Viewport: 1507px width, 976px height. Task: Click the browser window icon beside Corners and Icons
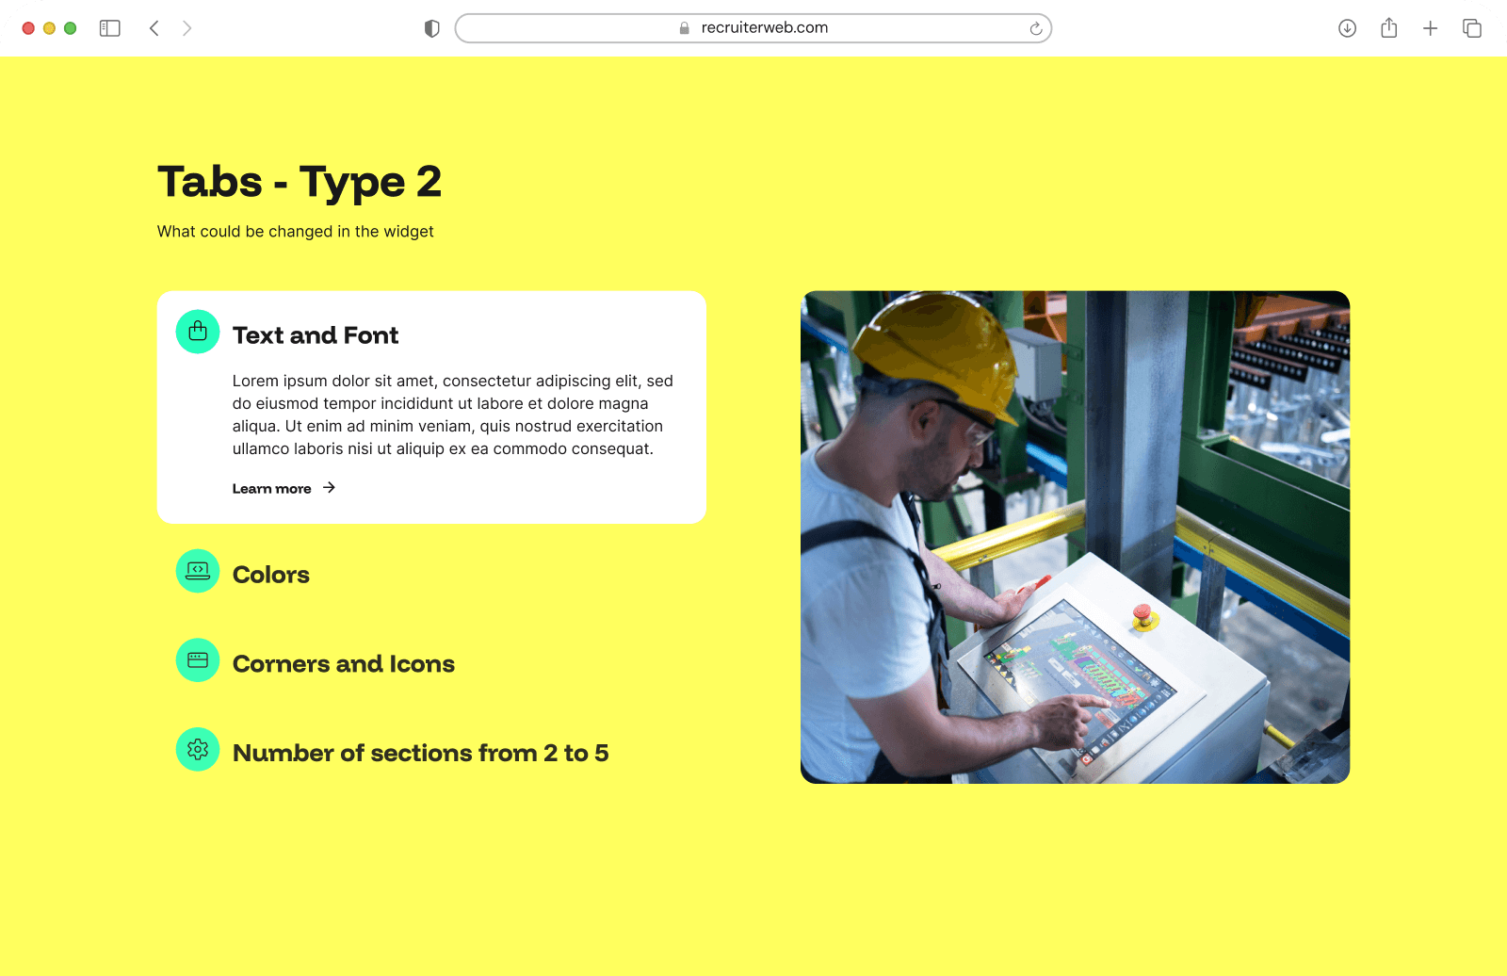(x=198, y=660)
